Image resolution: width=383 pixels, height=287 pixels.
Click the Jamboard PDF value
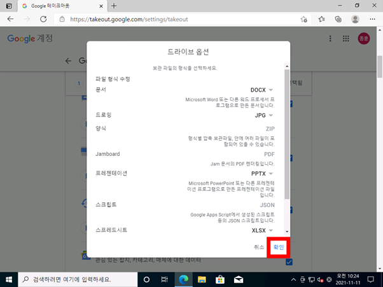(269, 154)
